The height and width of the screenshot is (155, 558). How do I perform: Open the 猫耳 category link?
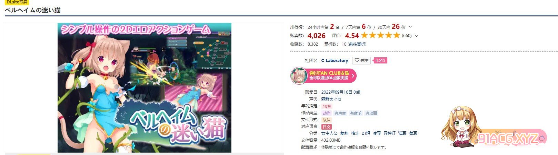[x=402, y=133]
